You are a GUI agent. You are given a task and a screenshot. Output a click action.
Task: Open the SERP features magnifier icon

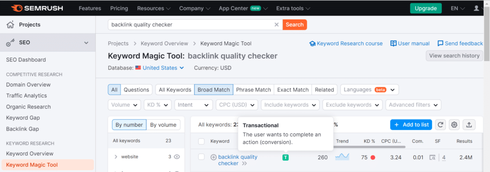tap(433, 157)
